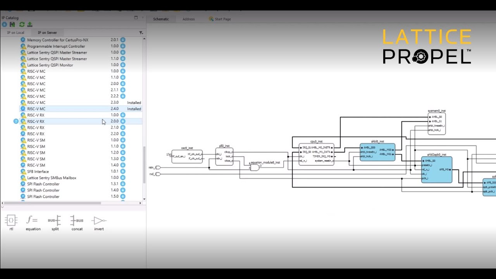
Task: Select the osc0_inst block in schematic
Action: click(x=187, y=156)
